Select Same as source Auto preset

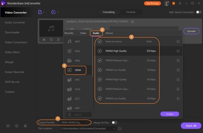138,41
